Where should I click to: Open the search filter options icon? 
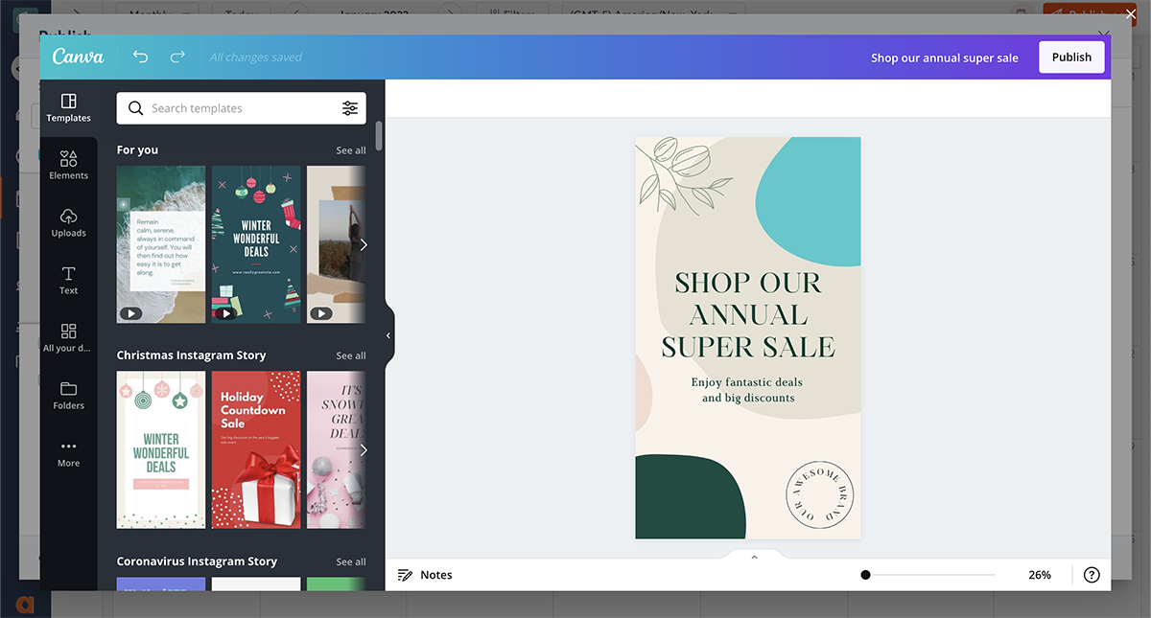coord(350,108)
